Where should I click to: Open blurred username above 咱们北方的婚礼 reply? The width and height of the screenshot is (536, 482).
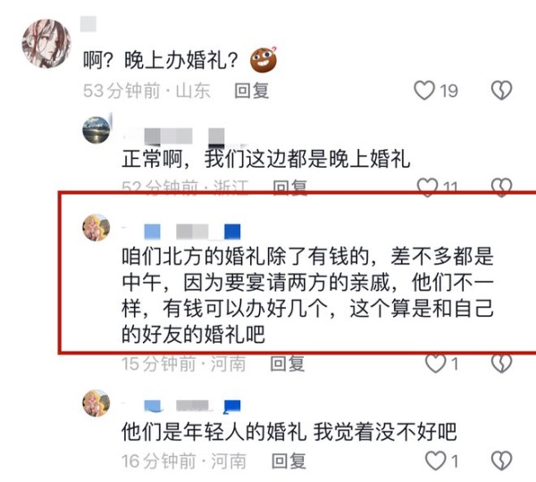182,231
